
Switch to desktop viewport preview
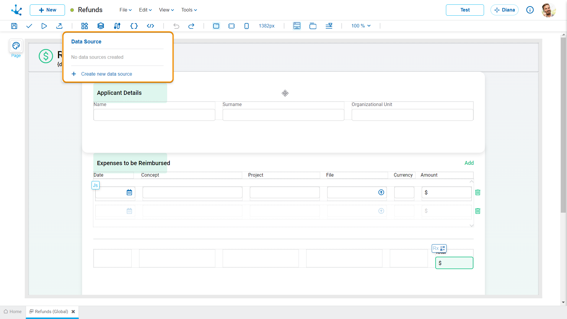216,26
